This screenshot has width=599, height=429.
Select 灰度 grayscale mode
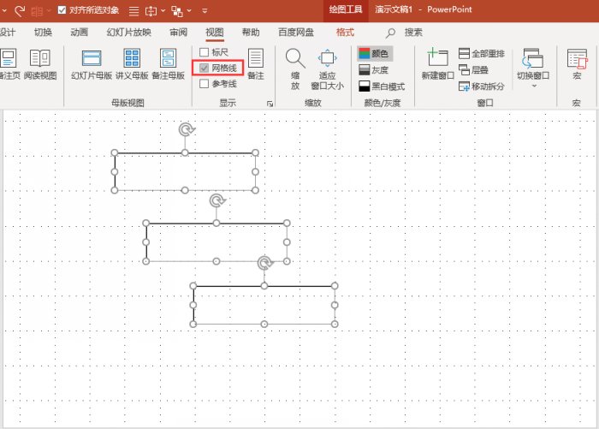pyautogui.click(x=374, y=70)
